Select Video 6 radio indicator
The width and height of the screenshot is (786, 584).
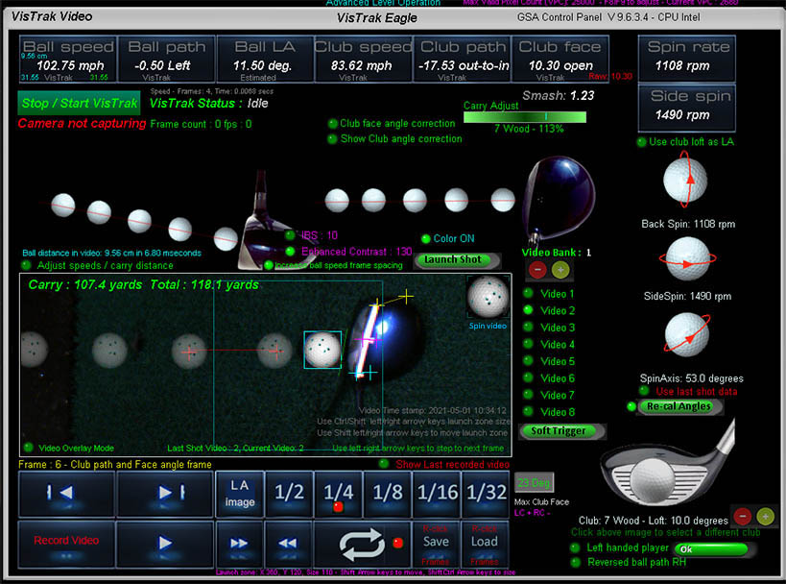coord(528,377)
